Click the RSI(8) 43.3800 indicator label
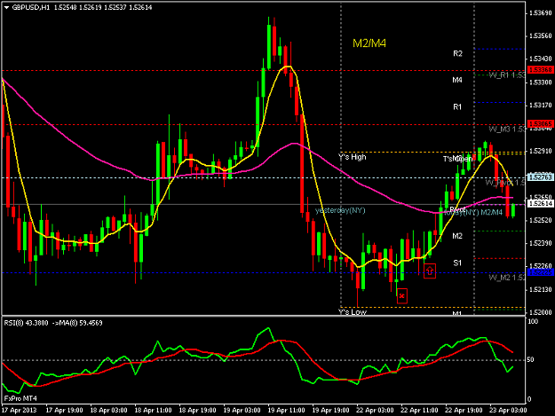 coord(26,323)
